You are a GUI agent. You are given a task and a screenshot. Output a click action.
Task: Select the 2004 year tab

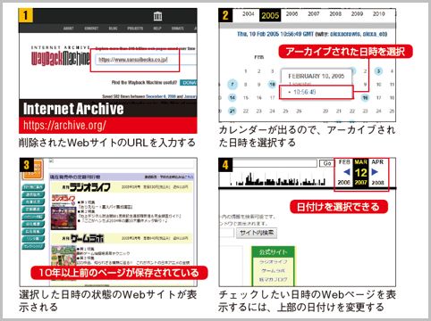248,13
